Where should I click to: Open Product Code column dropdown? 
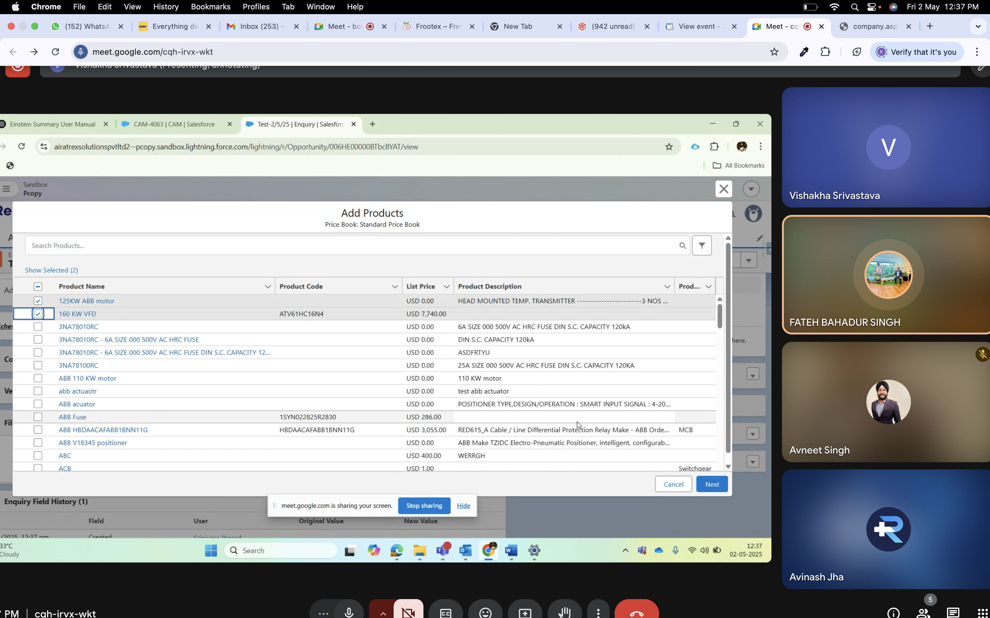395,287
